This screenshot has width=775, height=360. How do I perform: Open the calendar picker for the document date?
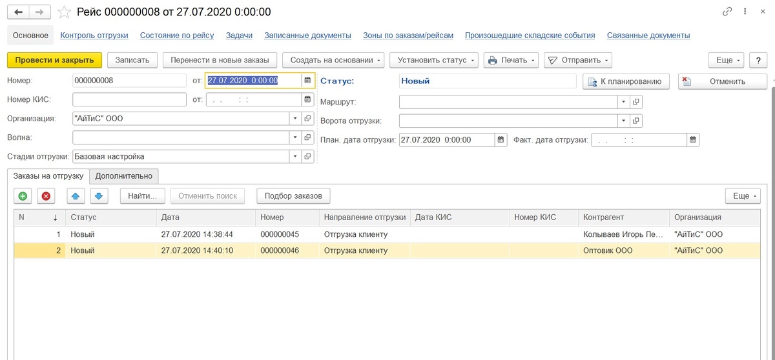pyautogui.click(x=308, y=81)
